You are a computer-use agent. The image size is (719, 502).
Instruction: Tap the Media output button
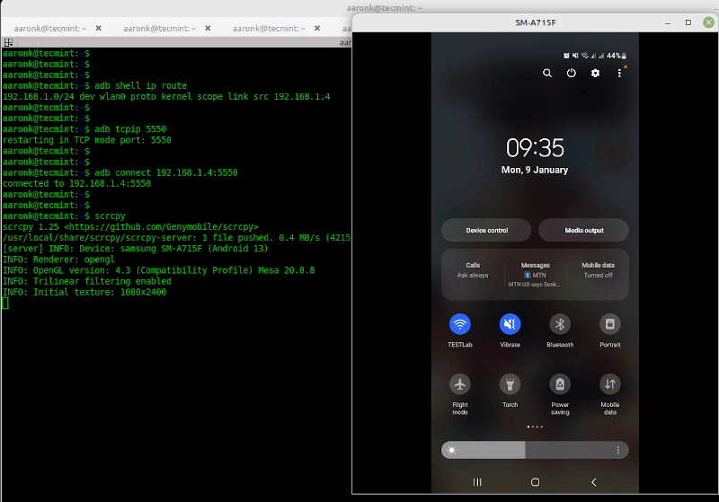point(583,231)
